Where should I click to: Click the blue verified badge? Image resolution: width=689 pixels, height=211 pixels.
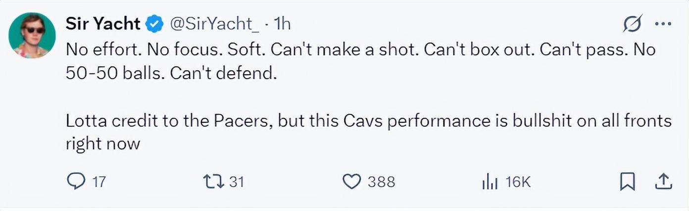click(x=156, y=23)
